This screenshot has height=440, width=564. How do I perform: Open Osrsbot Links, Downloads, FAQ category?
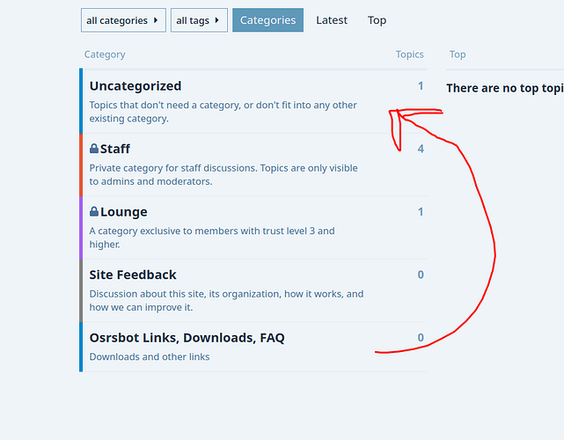coord(187,337)
